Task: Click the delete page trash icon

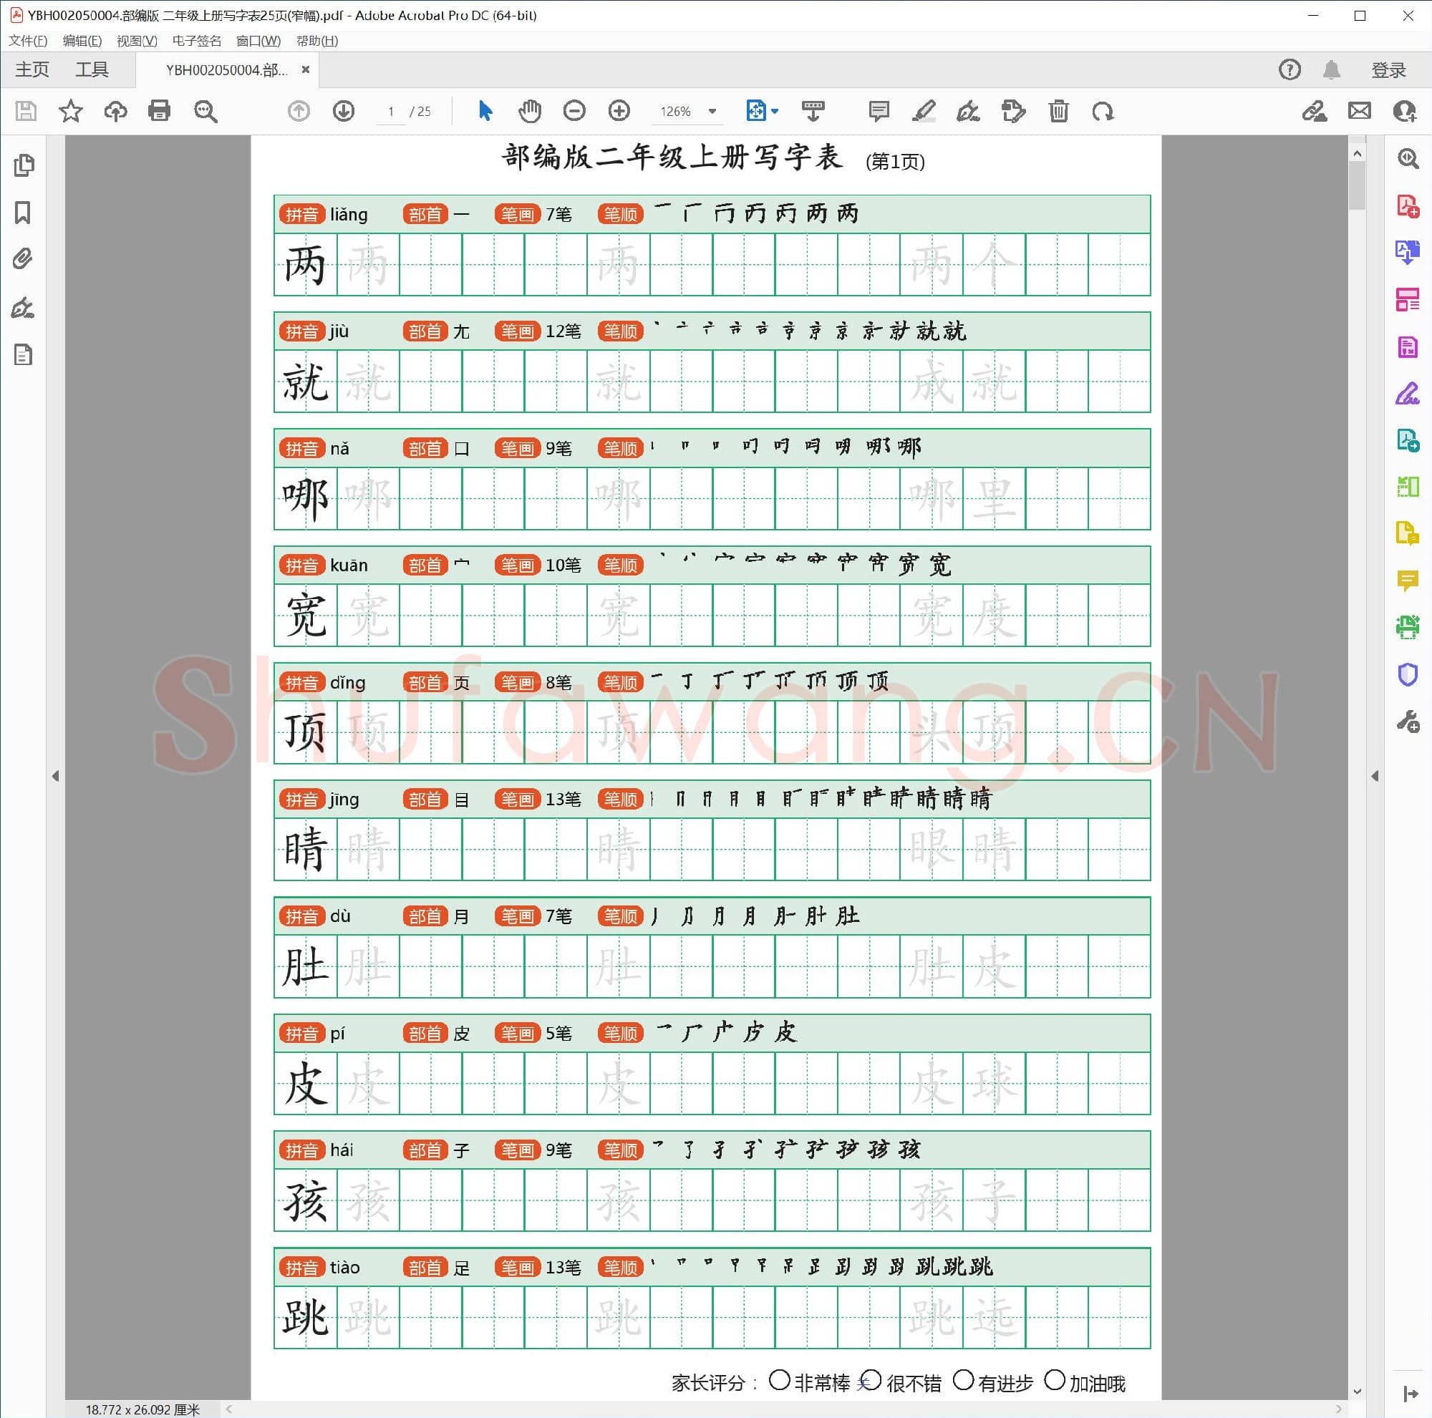Action: tap(1058, 111)
